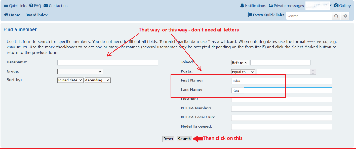
Task: Expand the Group dropdown
Action: point(80,71)
